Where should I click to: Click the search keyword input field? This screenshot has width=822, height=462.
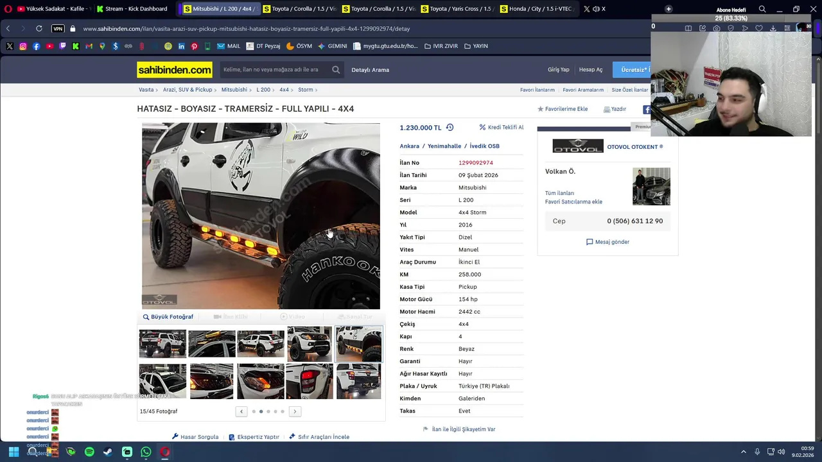point(275,70)
